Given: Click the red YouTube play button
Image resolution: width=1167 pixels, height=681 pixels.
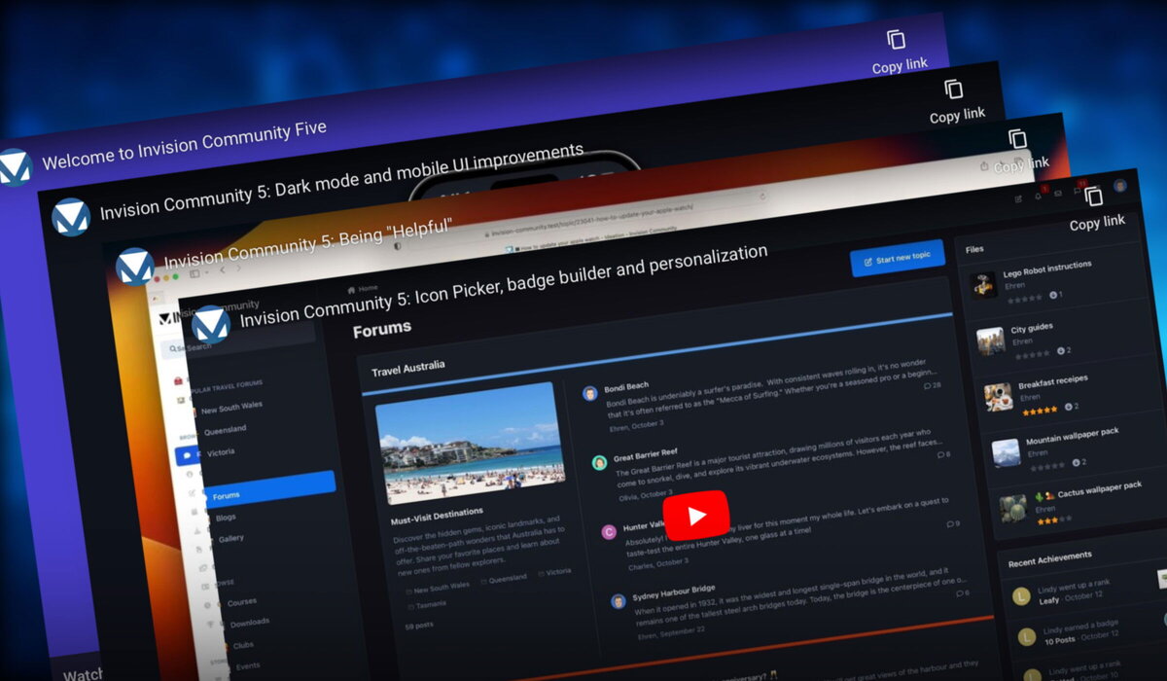Looking at the screenshot, I should click(x=695, y=516).
